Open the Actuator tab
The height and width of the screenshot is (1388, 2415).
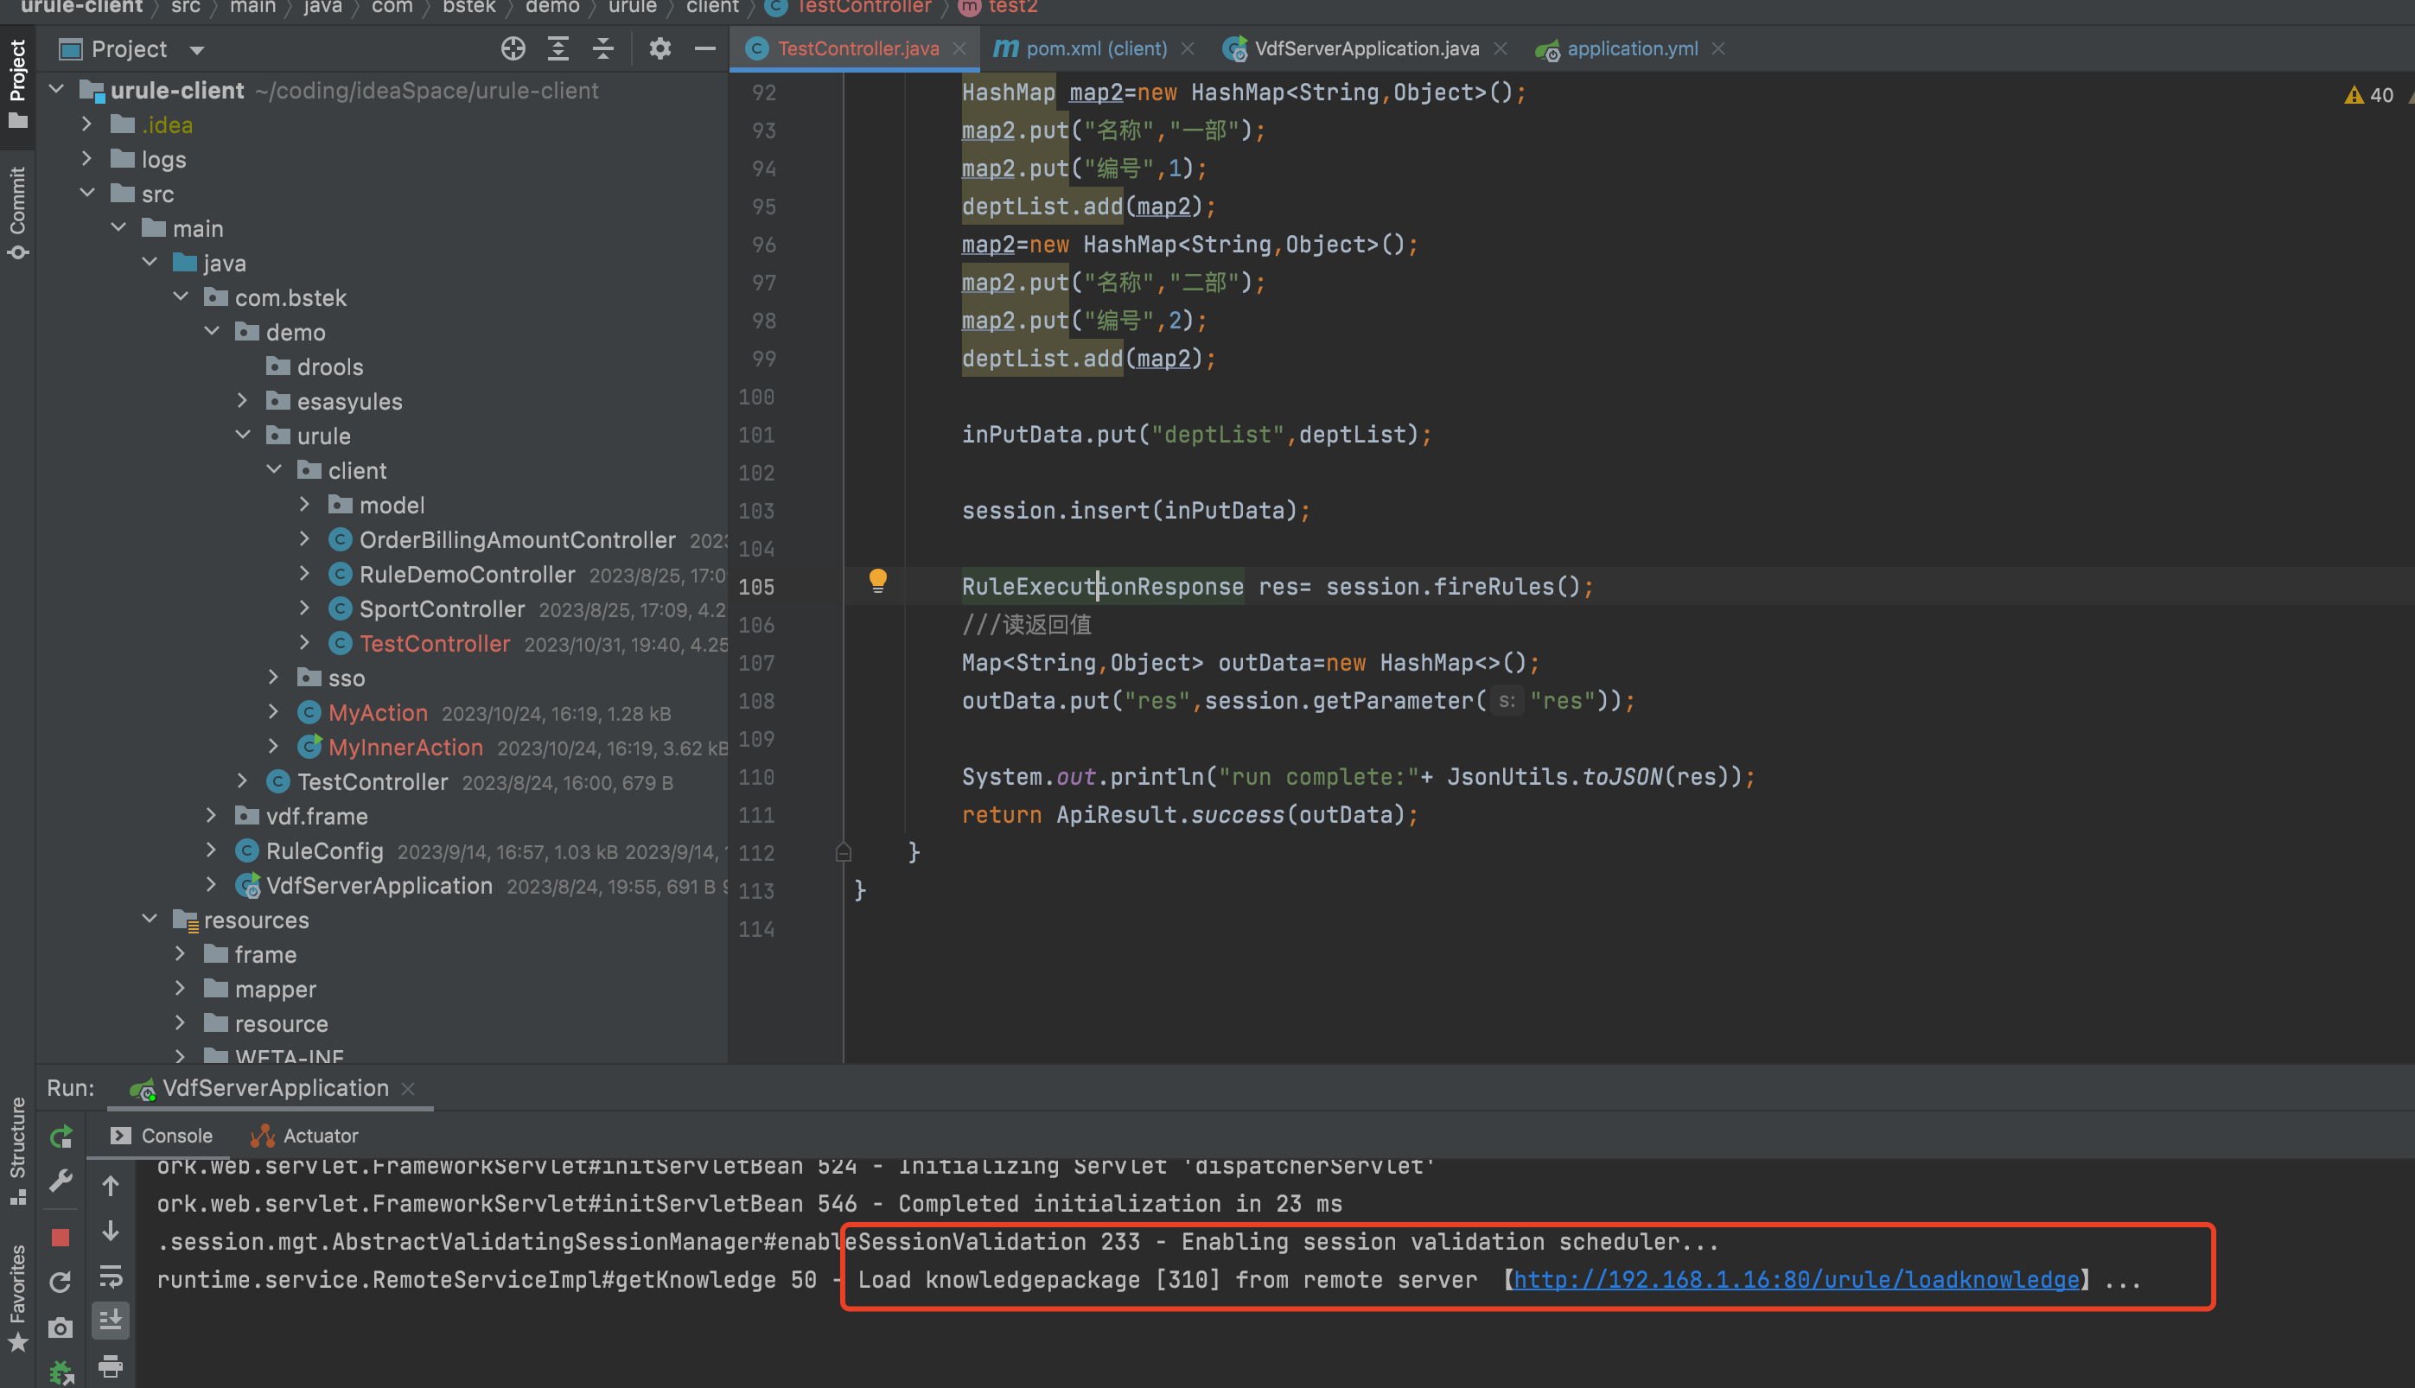(x=320, y=1136)
